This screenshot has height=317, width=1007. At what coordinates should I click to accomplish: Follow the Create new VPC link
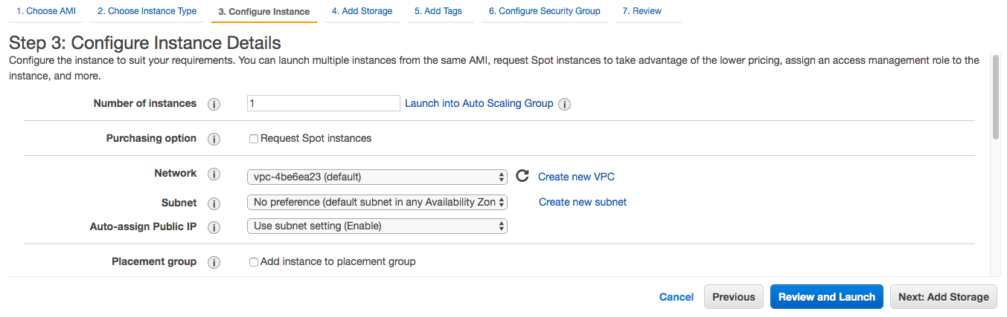coord(576,177)
